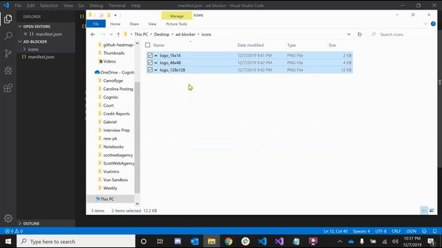Toggle the select-all checkbox in header
Screen dimensions: 442x248
pyautogui.click(x=148, y=45)
